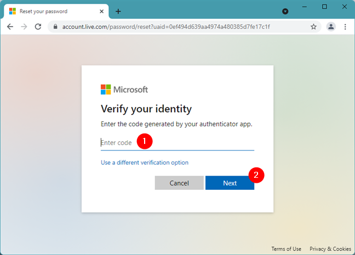Click the round dropdown icon in title bar

285,11
